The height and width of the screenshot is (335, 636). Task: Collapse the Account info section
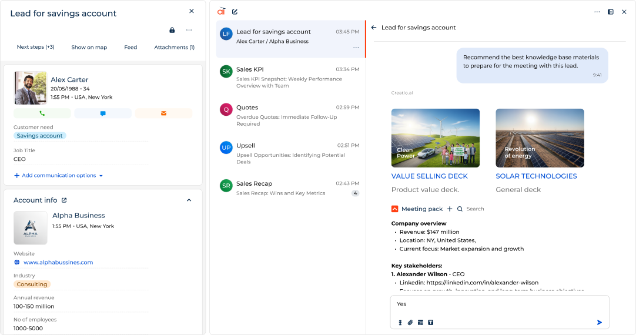click(189, 200)
